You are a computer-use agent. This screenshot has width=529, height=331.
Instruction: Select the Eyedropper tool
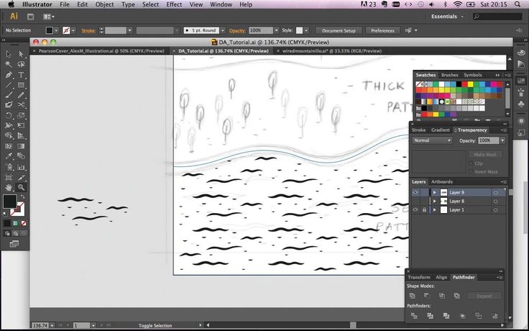pyautogui.click(x=9, y=156)
